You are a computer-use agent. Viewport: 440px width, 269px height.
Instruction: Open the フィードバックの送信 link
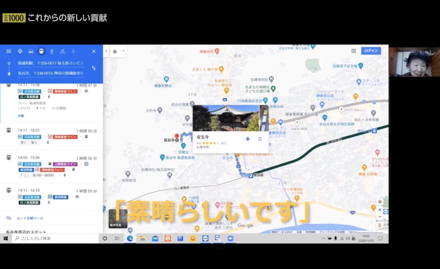332,232
